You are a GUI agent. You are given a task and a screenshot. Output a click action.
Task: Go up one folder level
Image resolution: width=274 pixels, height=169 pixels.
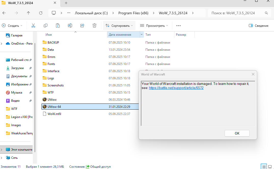tap(29, 13)
